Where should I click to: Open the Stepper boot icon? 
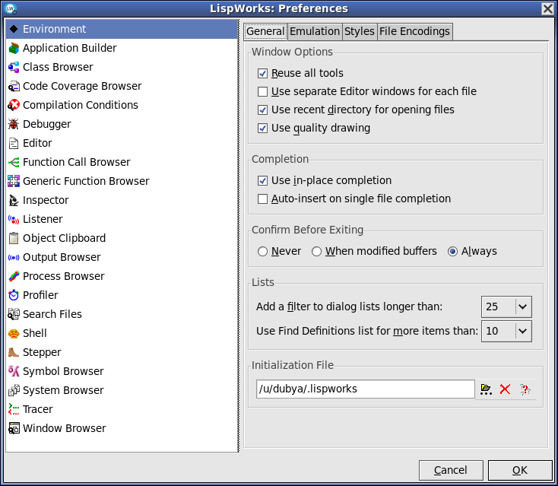click(x=14, y=352)
